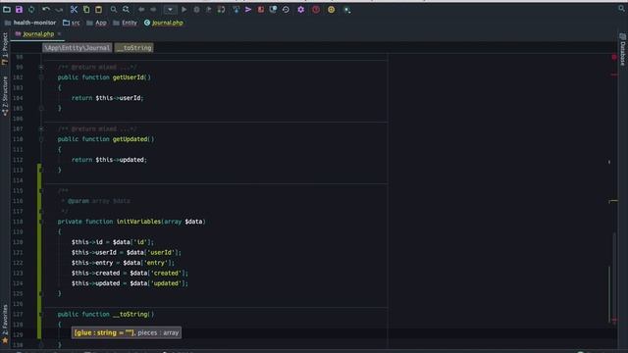The image size is (628, 353).
Task: Toggle the Favorites tool window
Action: [x=5, y=325]
